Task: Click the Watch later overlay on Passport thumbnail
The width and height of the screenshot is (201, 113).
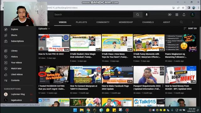Action: coord(162,68)
